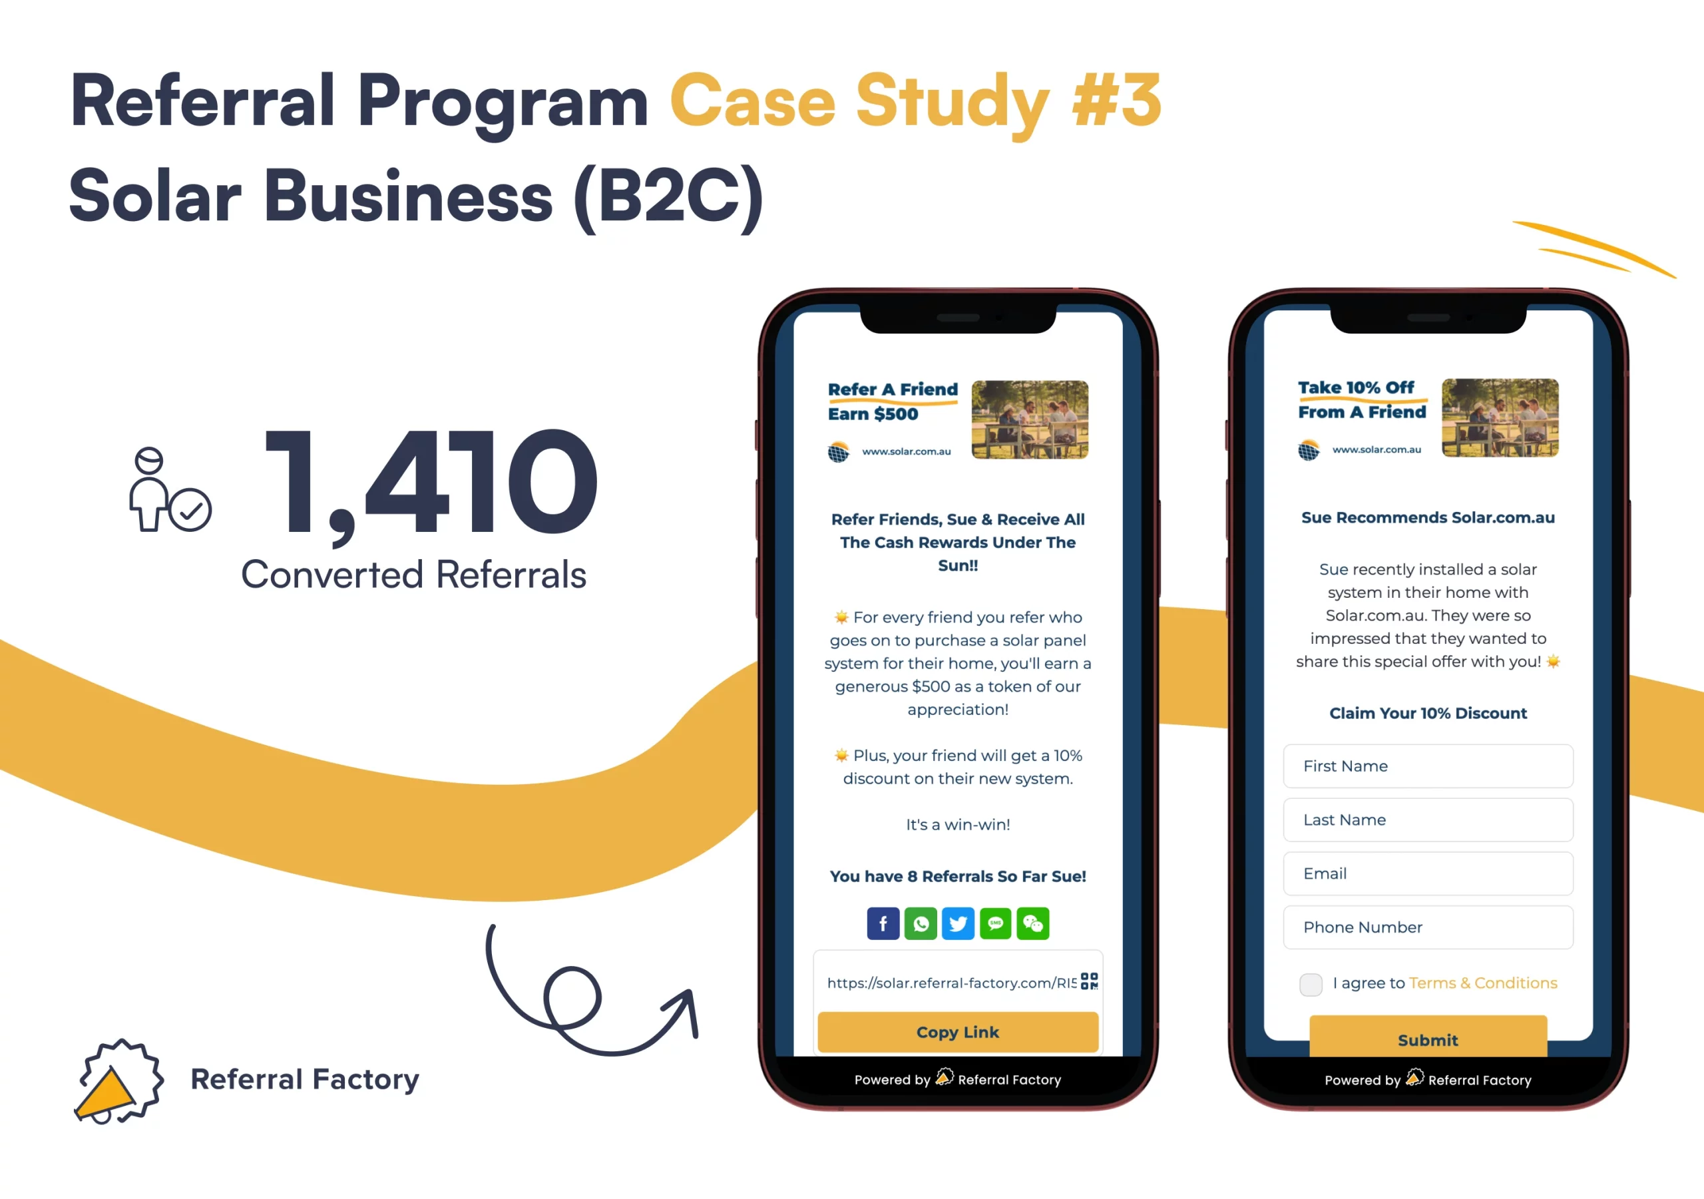1704x1199 pixels.
Task: Click the Submit button on friend form
Action: pyautogui.click(x=1428, y=1073)
